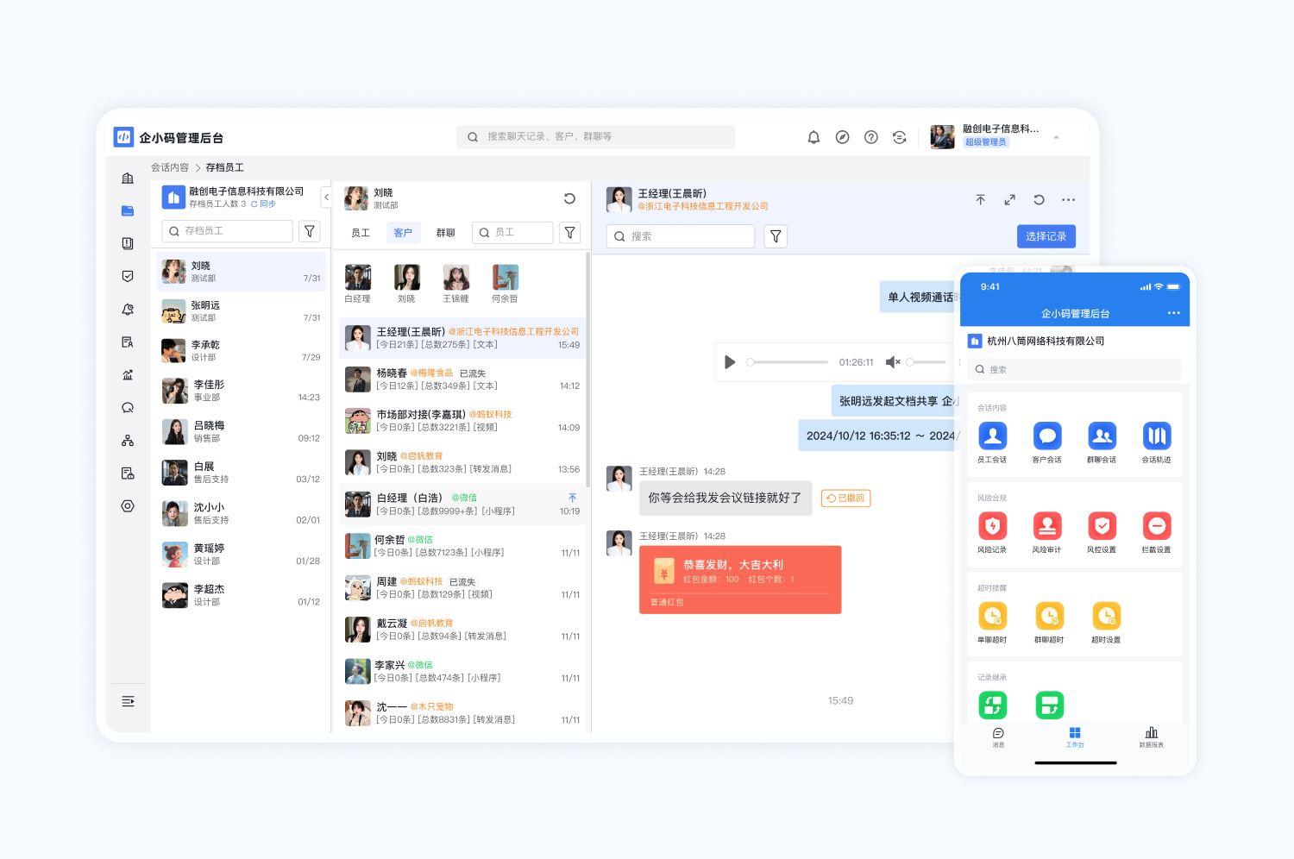Click the help question mark icon
Image resolution: width=1294 pixels, height=859 pixels.
point(871,137)
